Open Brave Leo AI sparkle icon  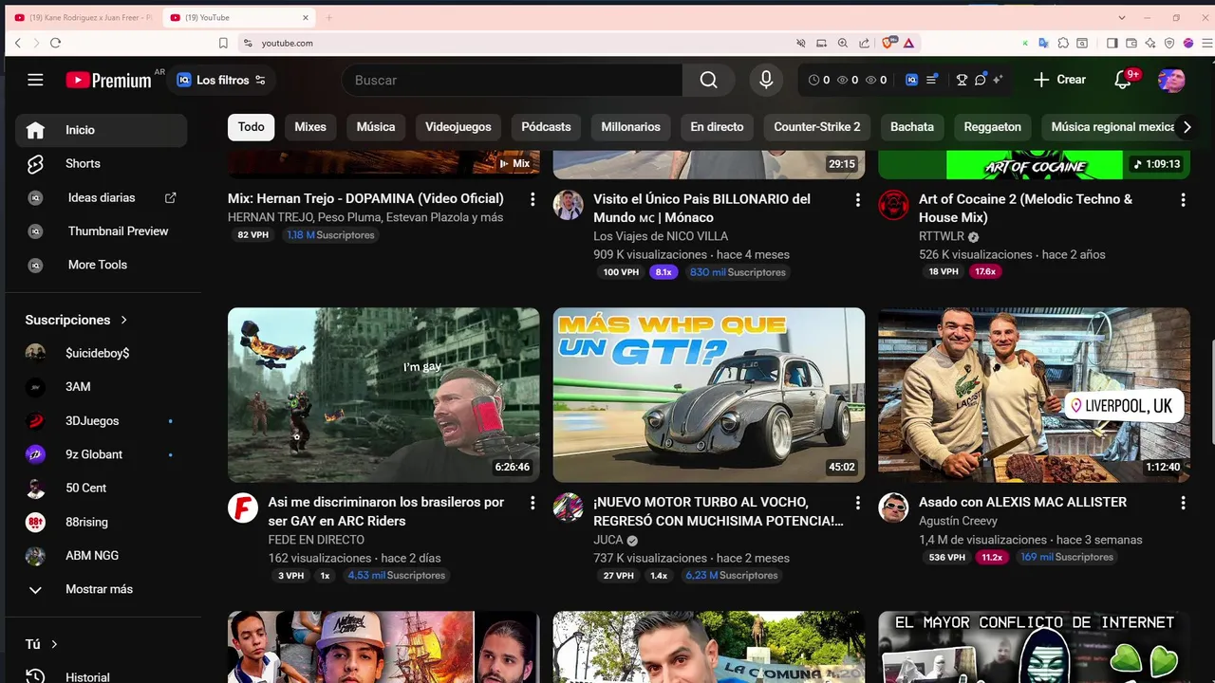1150,43
